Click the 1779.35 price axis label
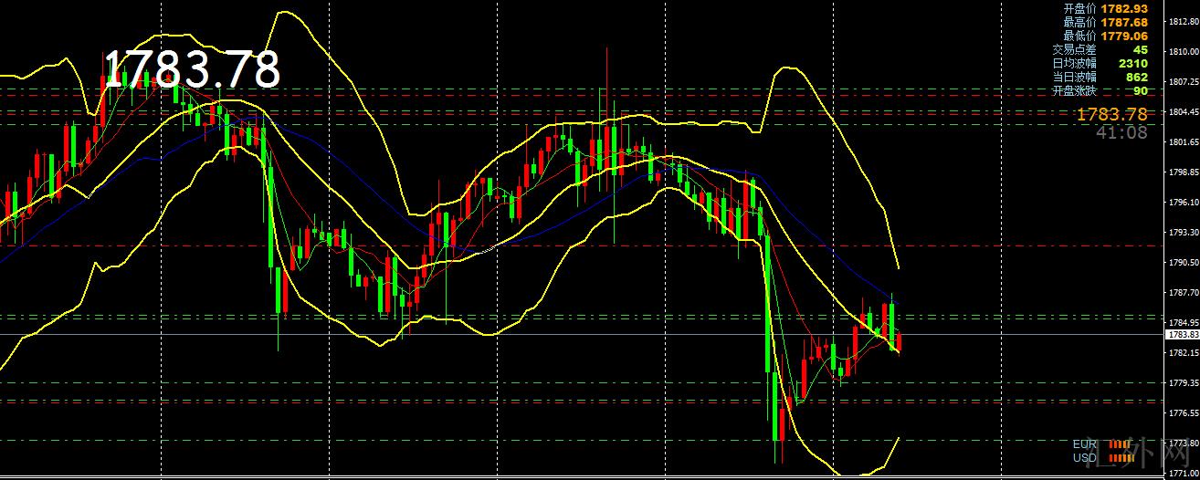The height and width of the screenshot is (480, 1200). click(x=1184, y=383)
